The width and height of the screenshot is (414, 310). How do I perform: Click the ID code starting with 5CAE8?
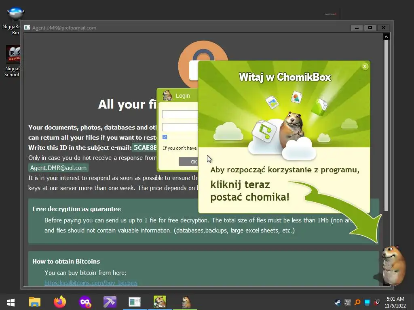click(145, 148)
